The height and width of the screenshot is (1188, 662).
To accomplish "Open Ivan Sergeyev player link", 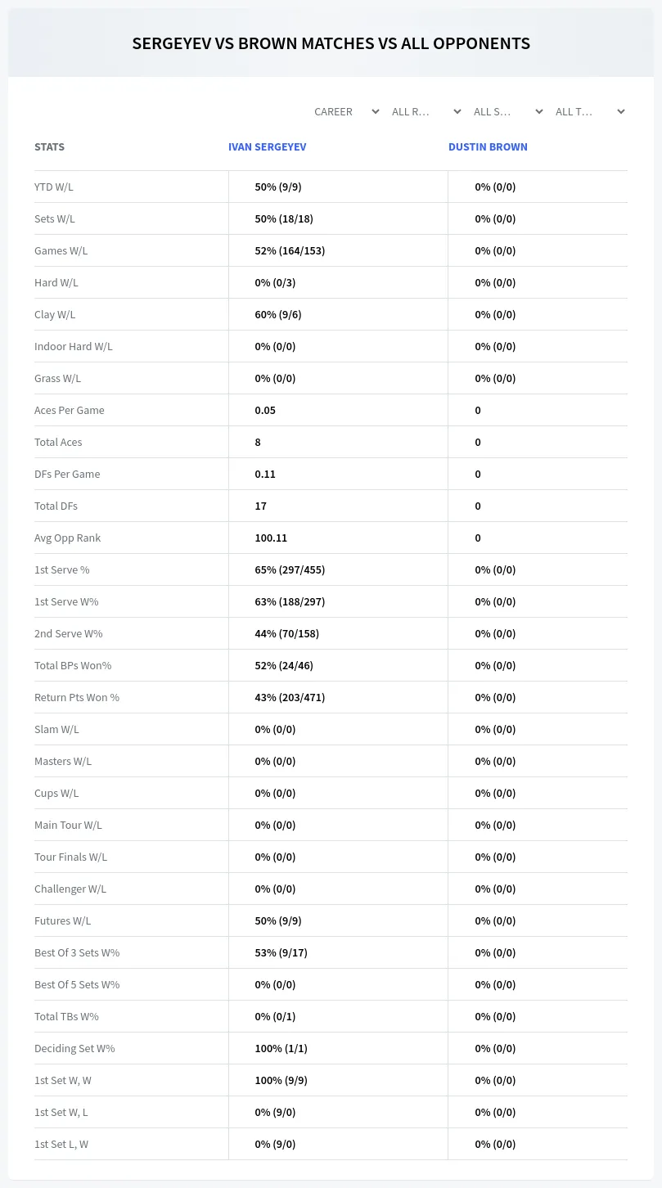I will coord(268,147).
